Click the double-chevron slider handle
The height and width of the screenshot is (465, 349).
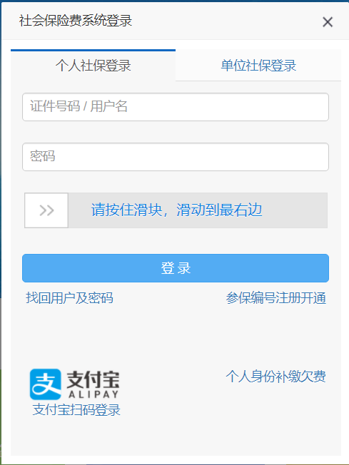[46, 210]
